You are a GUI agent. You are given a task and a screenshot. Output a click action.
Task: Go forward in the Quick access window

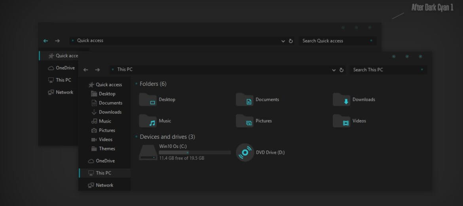57,41
